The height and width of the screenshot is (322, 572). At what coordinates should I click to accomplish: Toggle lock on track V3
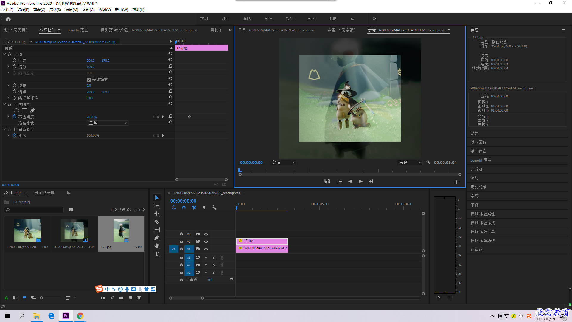click(x=181, y=234)
